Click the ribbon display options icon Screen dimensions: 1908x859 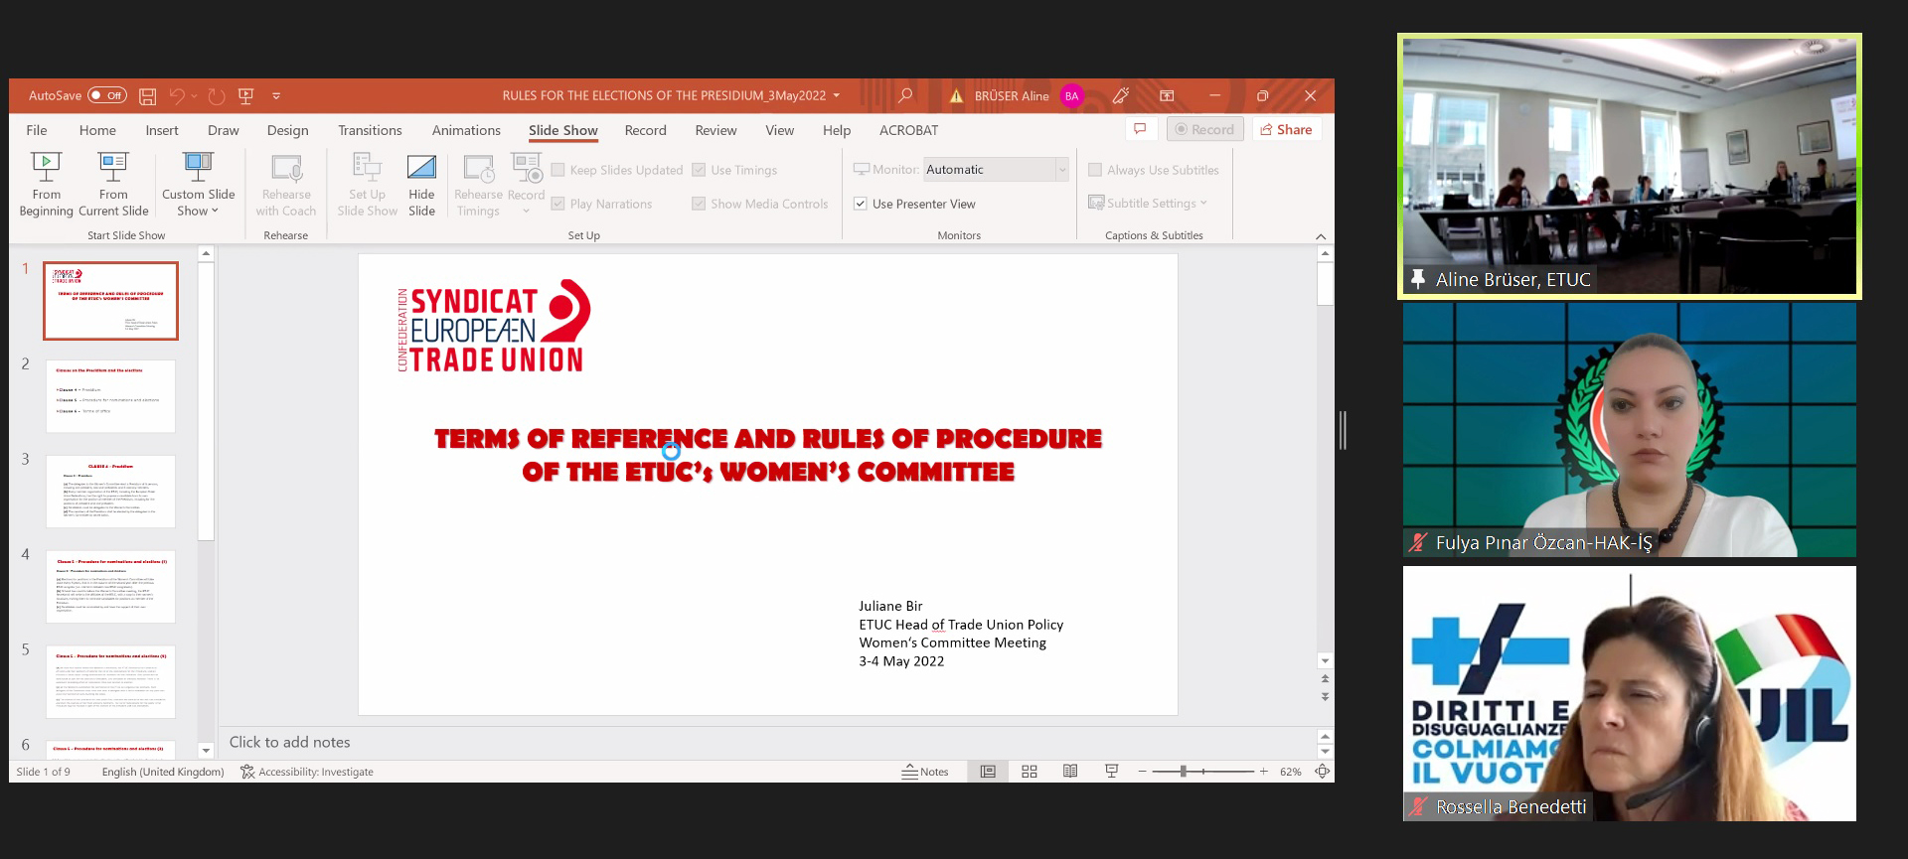1167,95
